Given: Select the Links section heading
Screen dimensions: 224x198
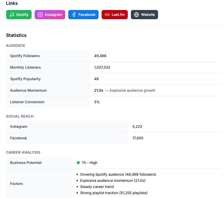Looking at the screenshot, I should click(x=12, y=3).
